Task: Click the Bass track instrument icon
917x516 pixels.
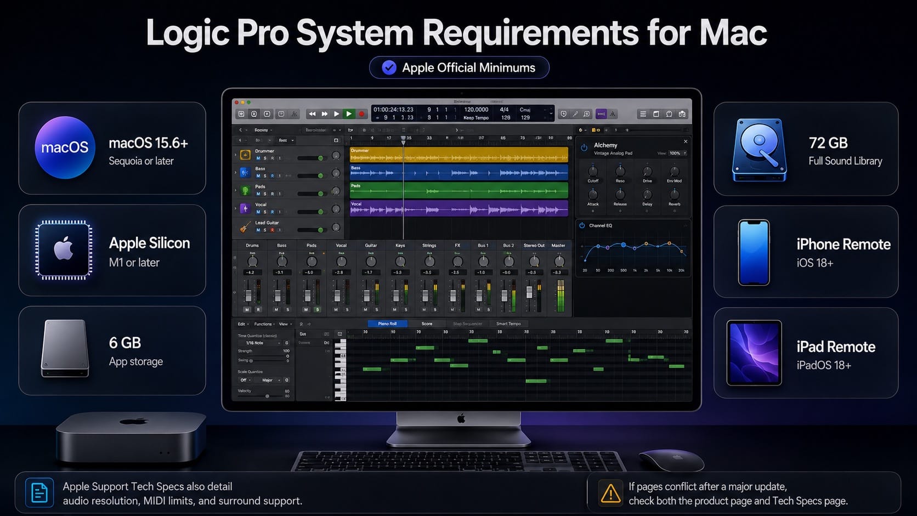Action: 245,173
